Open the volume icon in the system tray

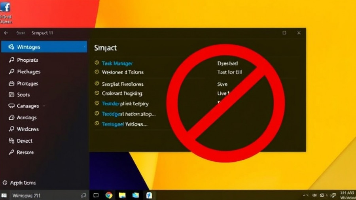(314, 195)
